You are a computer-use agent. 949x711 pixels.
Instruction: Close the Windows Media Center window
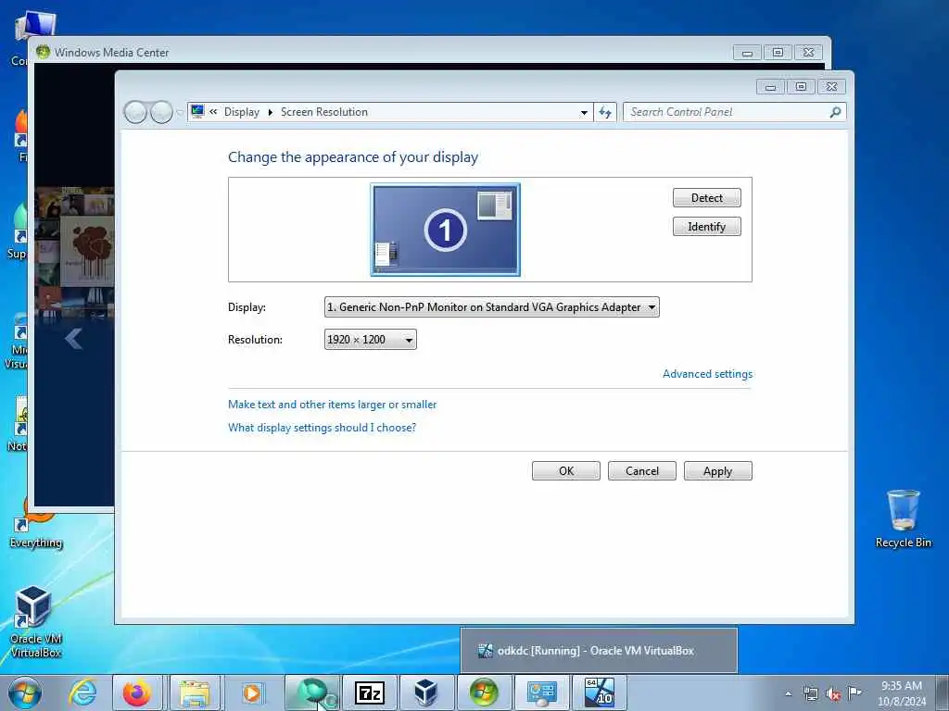click(808, 53)
